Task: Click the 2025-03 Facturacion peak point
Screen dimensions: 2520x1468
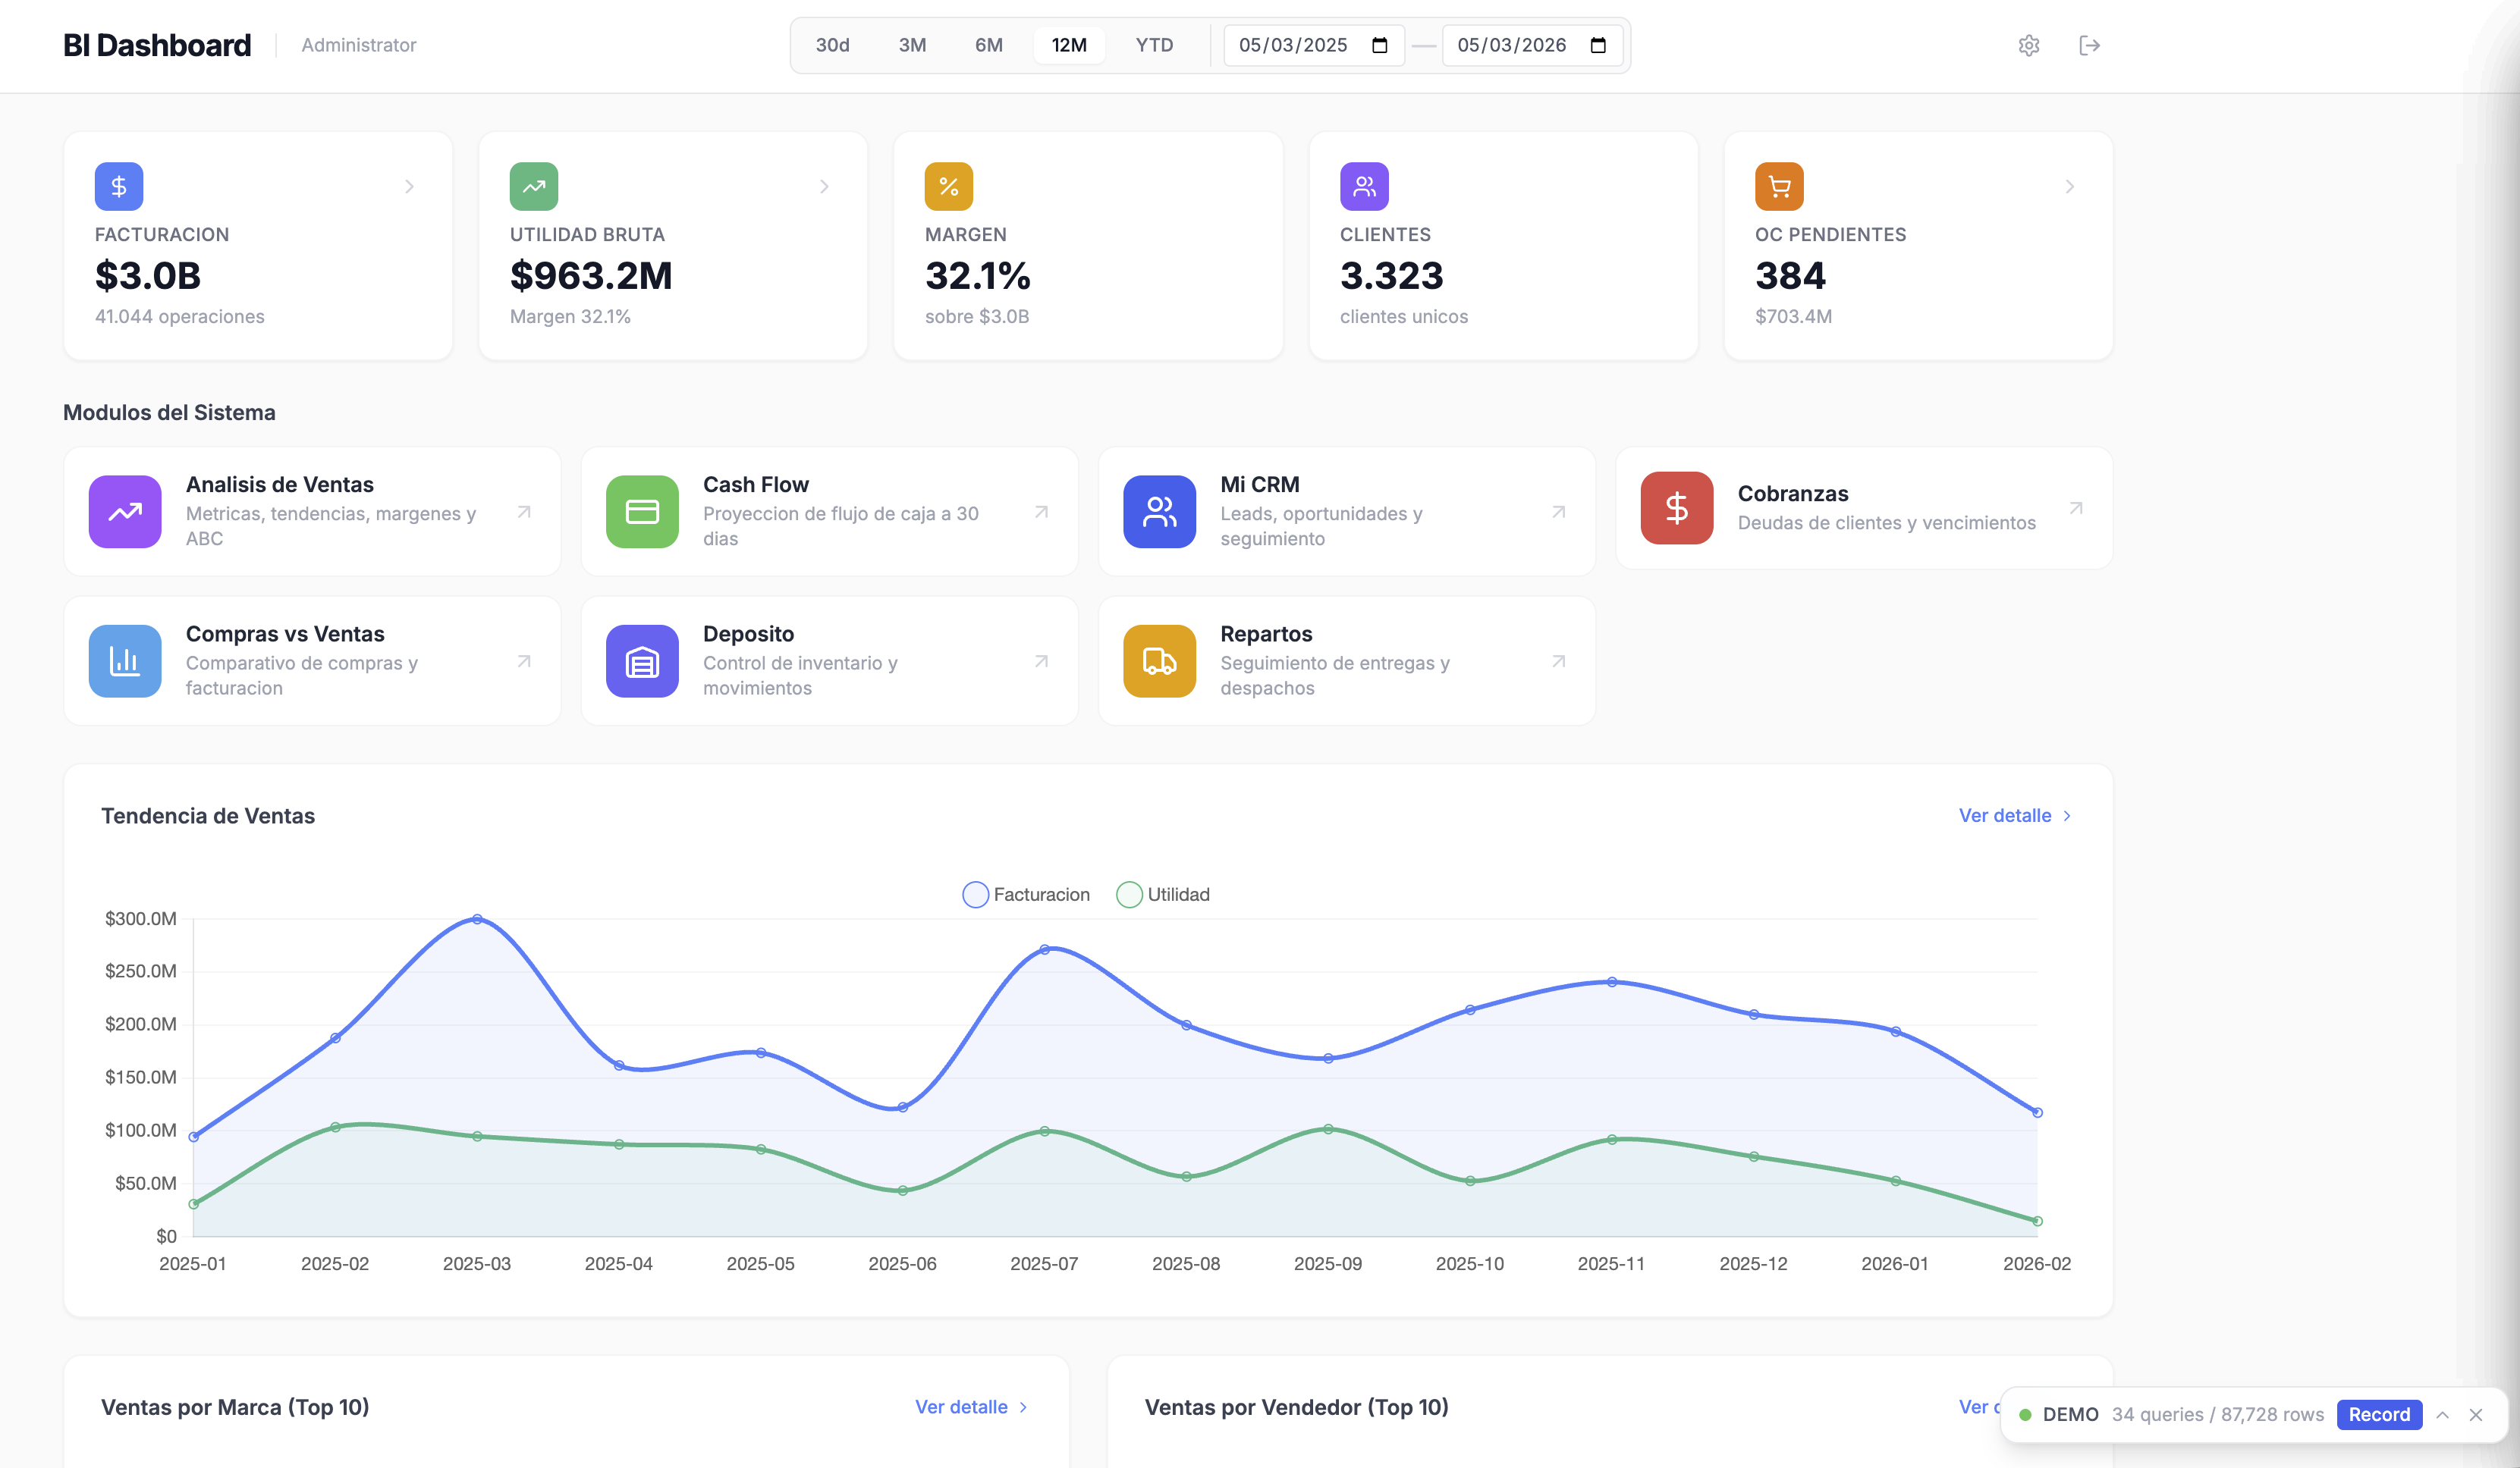Action: 477,918
